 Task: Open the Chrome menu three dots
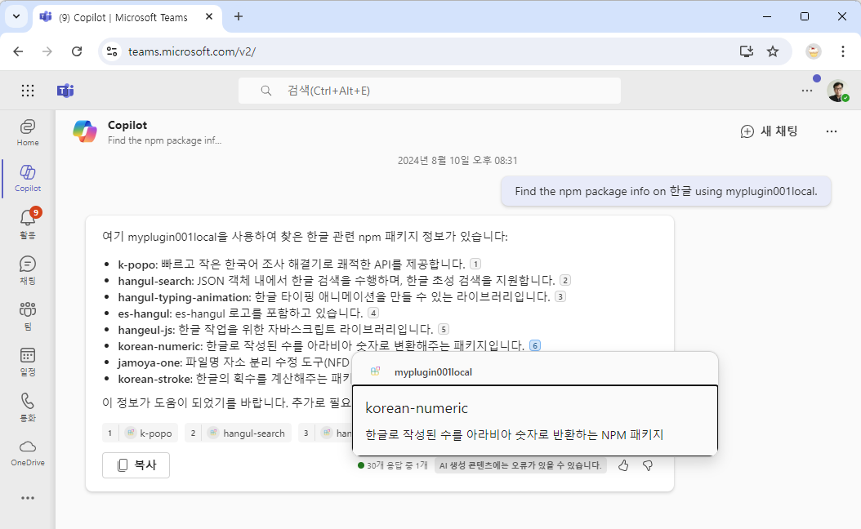click(x=843, y=51)
